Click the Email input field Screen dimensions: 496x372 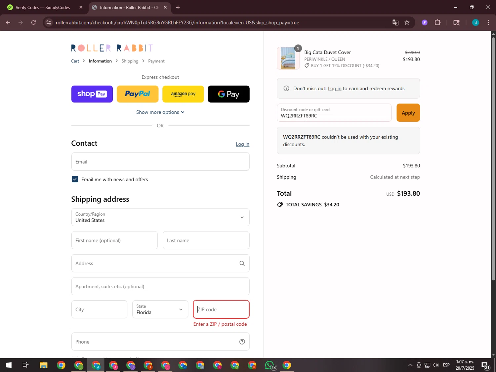(160, 162)
